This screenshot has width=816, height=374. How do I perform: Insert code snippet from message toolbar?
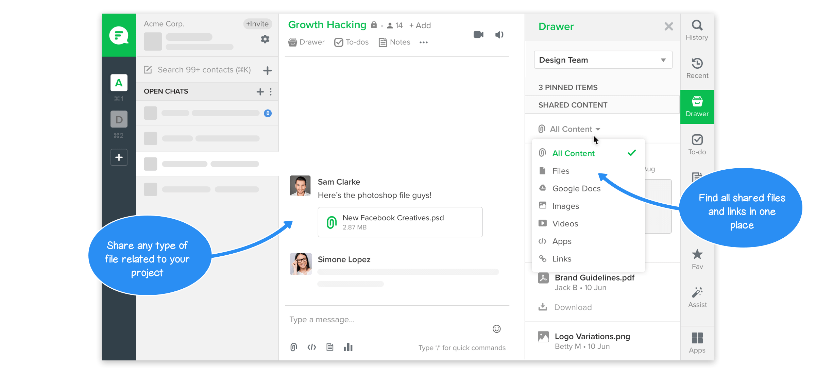pyautogui.click(x=312, y=347)
